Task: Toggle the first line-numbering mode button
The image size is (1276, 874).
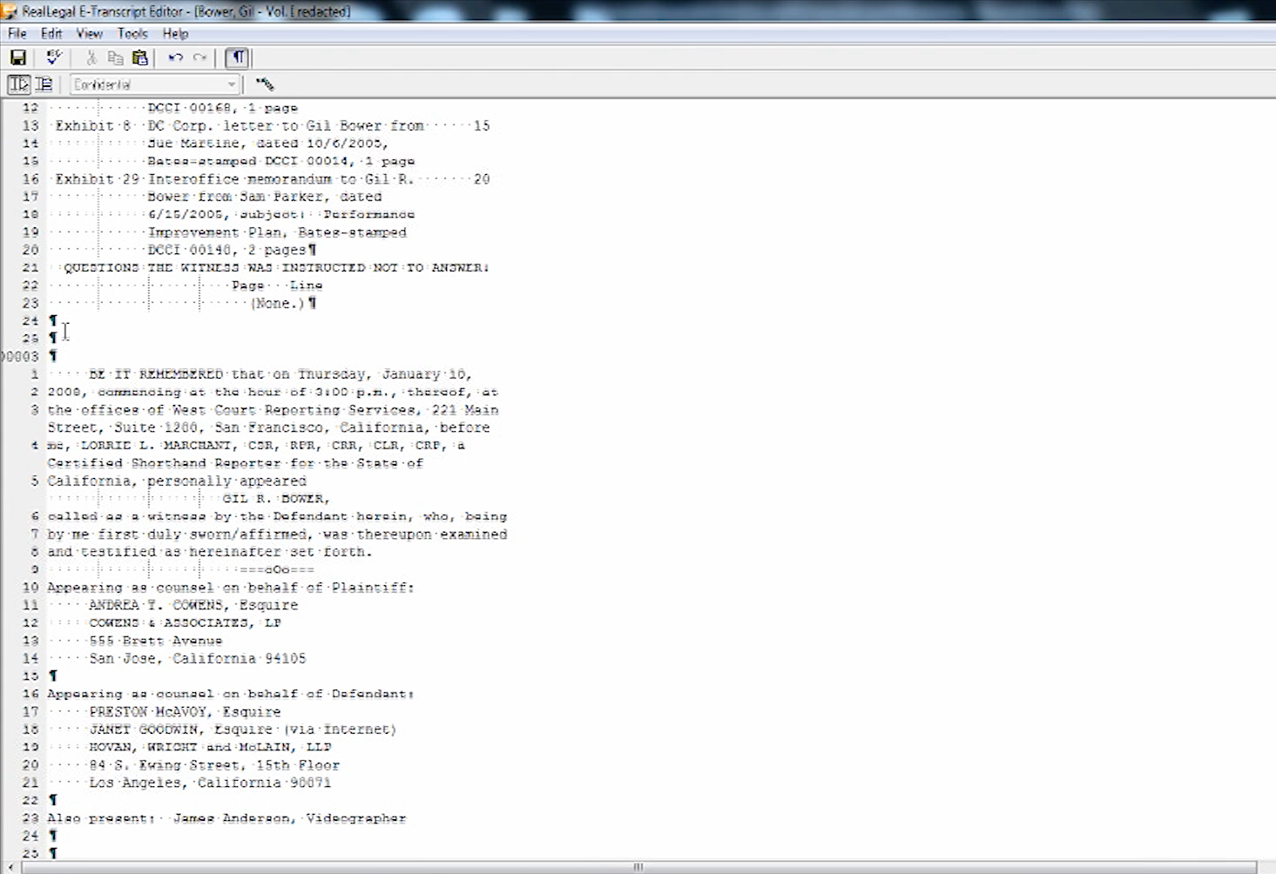Action: point(18,84)
